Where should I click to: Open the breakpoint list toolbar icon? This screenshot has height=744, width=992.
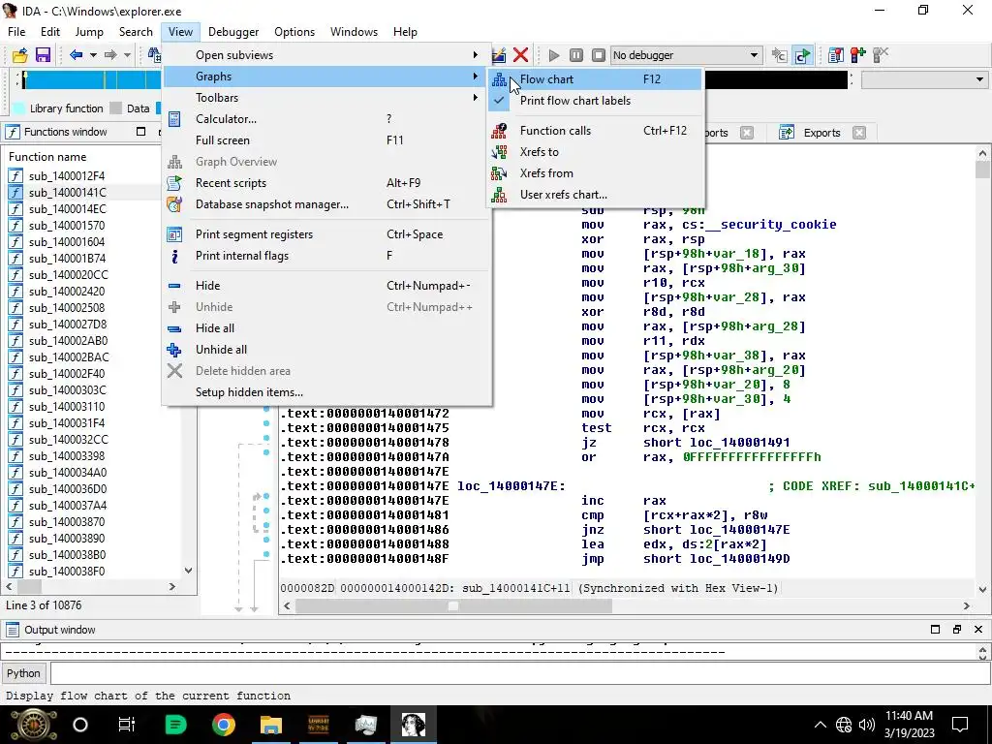coord(835,55)
